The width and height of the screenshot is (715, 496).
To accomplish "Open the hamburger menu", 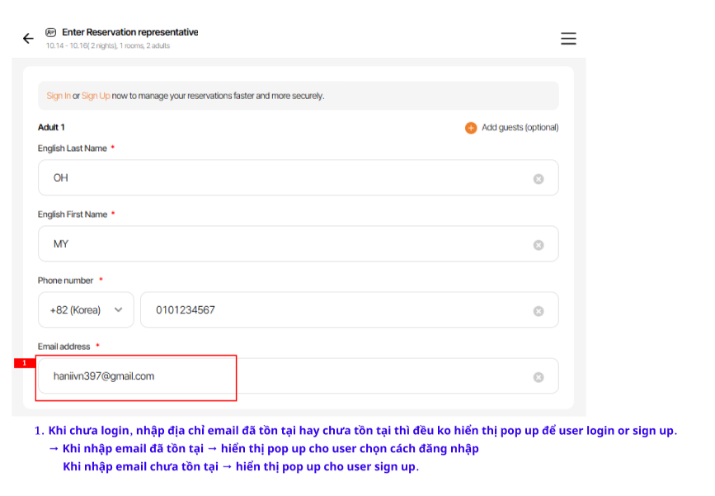I will click(x=568, y=39).
